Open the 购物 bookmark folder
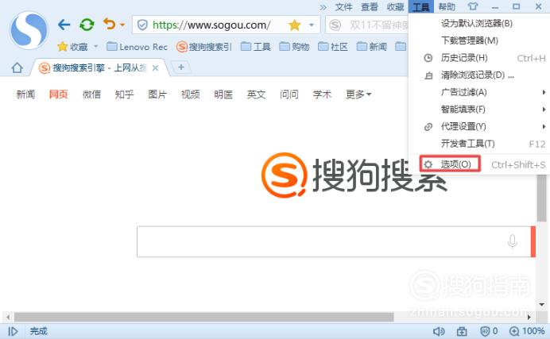Image resolution: width=550 pixels, height=339 pixels. (x=294, y=47)
